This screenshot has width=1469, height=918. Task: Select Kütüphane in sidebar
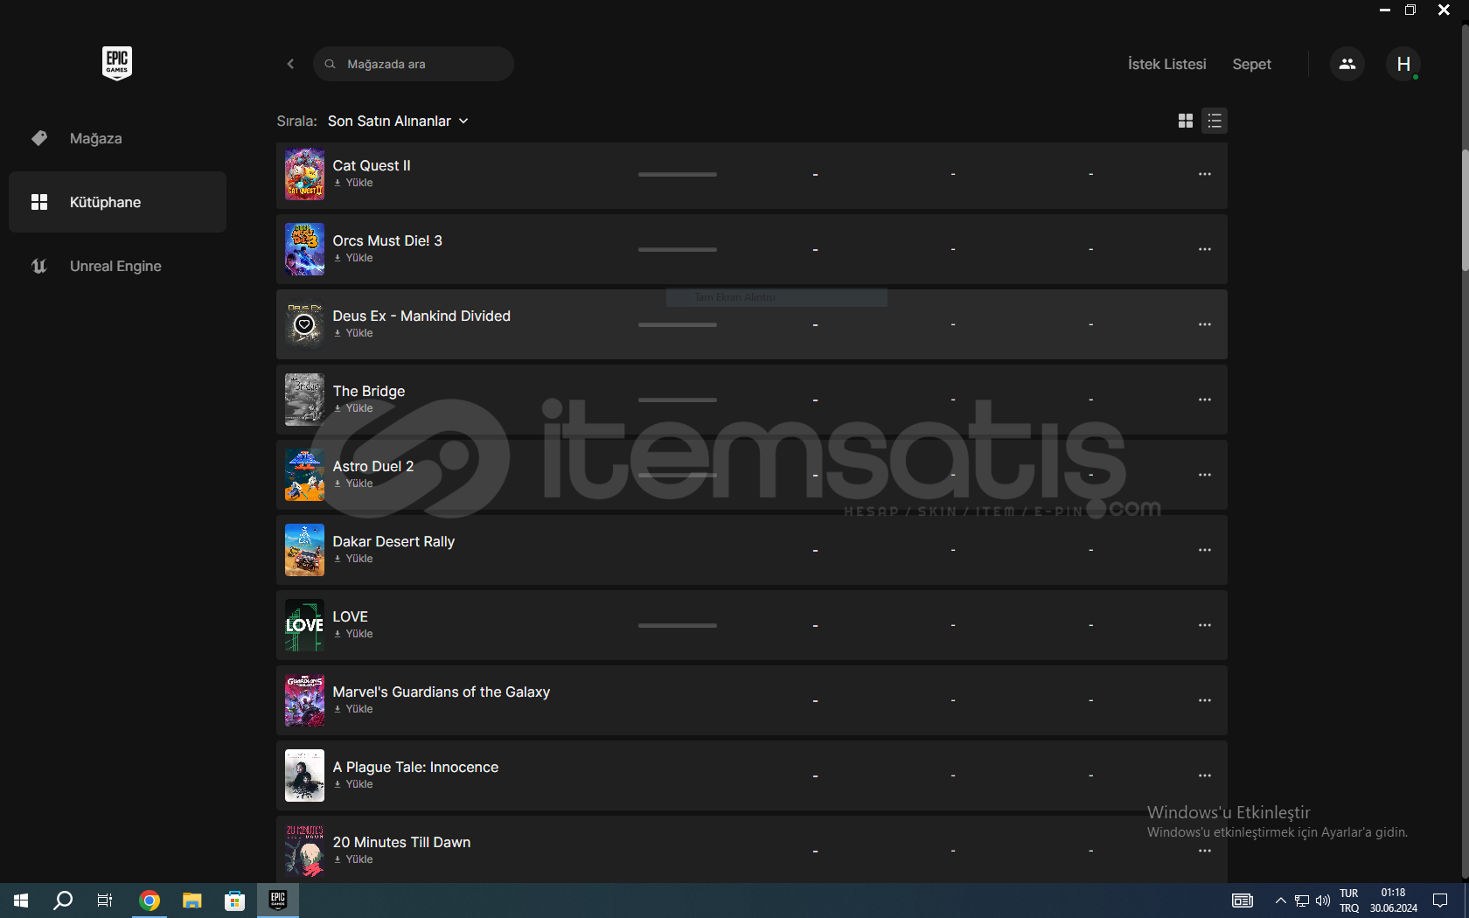(117, 202)
